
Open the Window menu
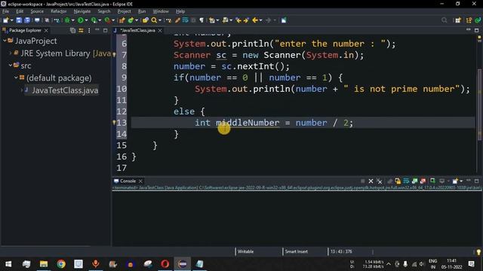(161, 11)
